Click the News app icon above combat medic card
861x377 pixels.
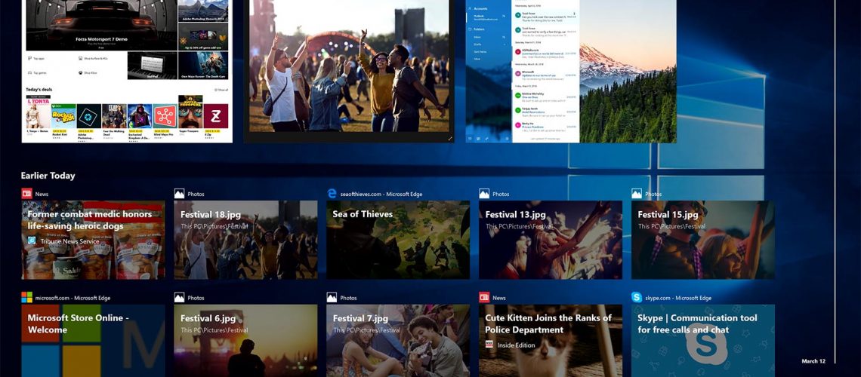(x=26, y=194)
